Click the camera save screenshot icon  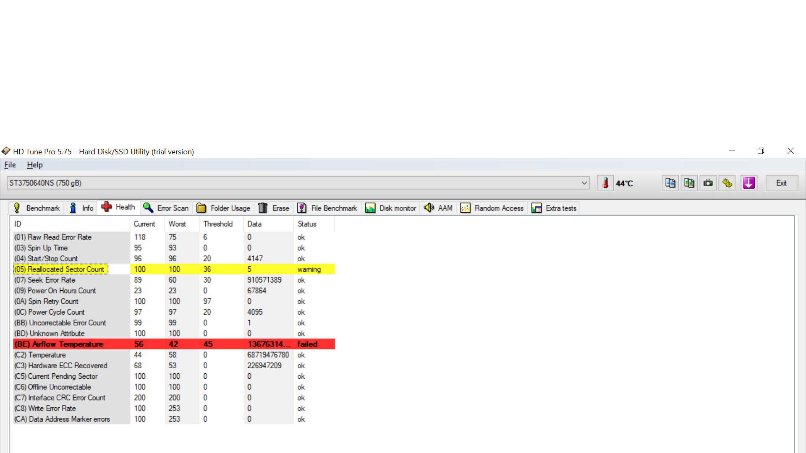pyautogui.click(x=708, y=183)
